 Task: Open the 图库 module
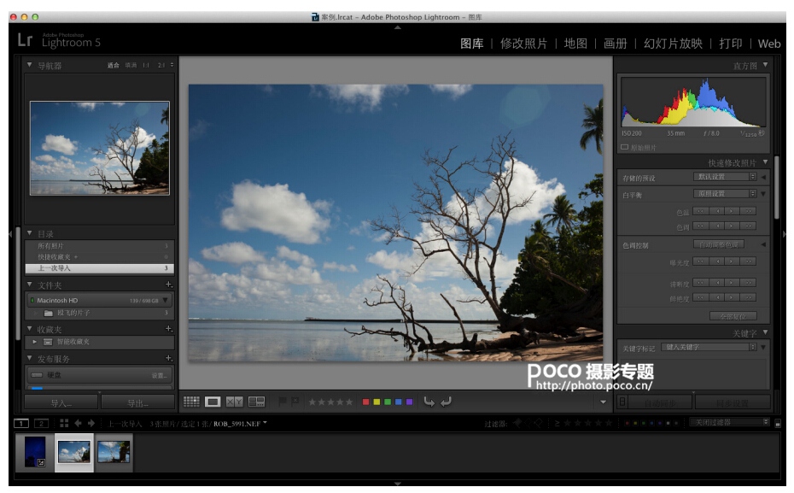472,44
